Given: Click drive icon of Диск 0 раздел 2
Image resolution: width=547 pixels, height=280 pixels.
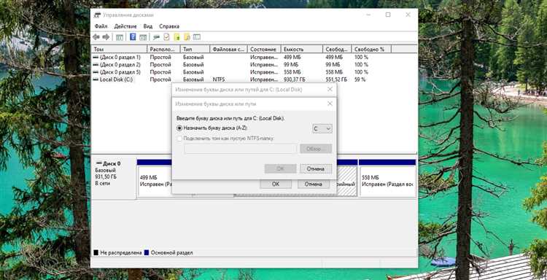Looking at the screenshot, I should click(96, 65).
